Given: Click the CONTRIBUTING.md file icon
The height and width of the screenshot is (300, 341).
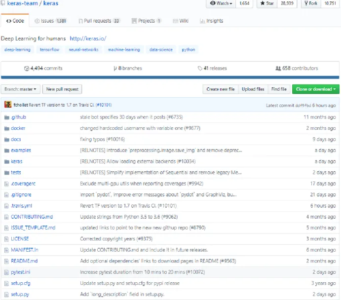Looking at the screenshot, I should (x=6, y=217).
